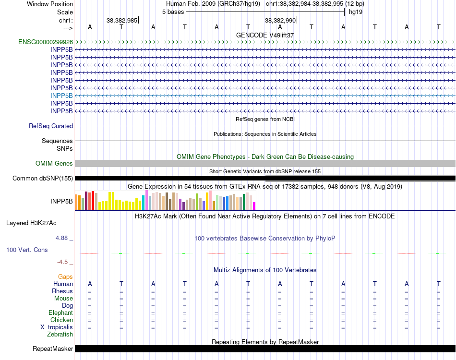Image resolution: width=456 pixels, height=360 pixels.
Task: Select the X_tropicalis species label
Action: click(57, 327)
